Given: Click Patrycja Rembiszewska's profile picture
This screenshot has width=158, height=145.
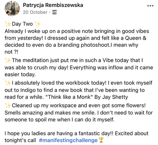Looking at the screenshot, I should (x=12, y=9).
